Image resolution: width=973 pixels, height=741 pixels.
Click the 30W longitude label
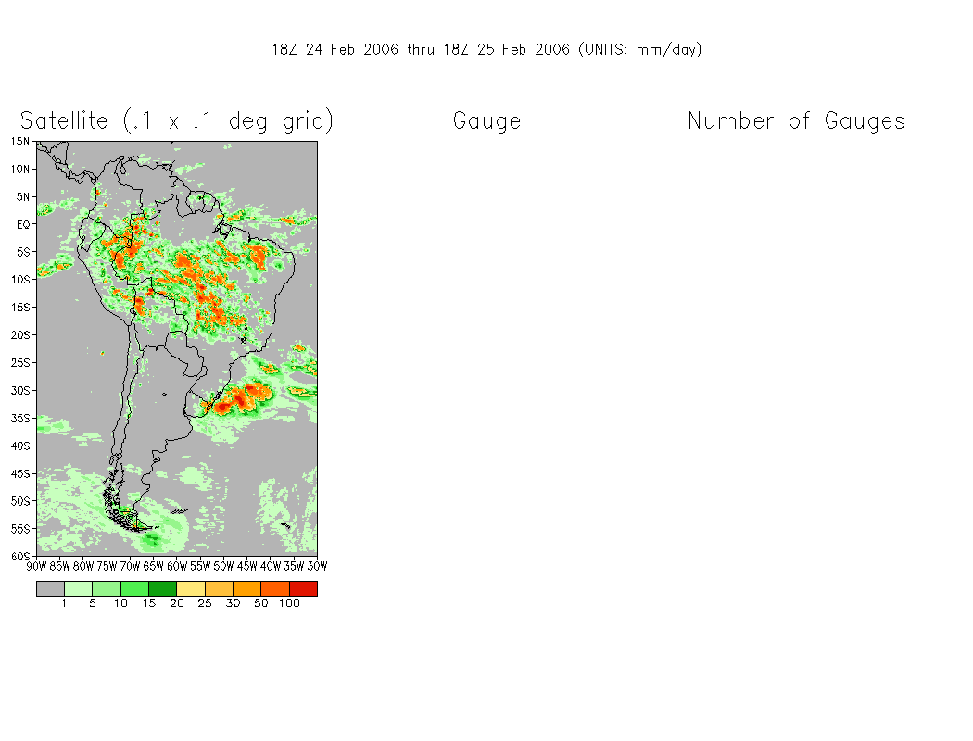point(317,566)
